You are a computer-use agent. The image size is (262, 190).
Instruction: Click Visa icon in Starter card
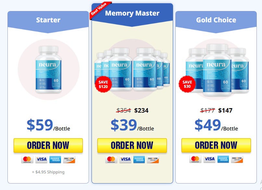point(41,160)
